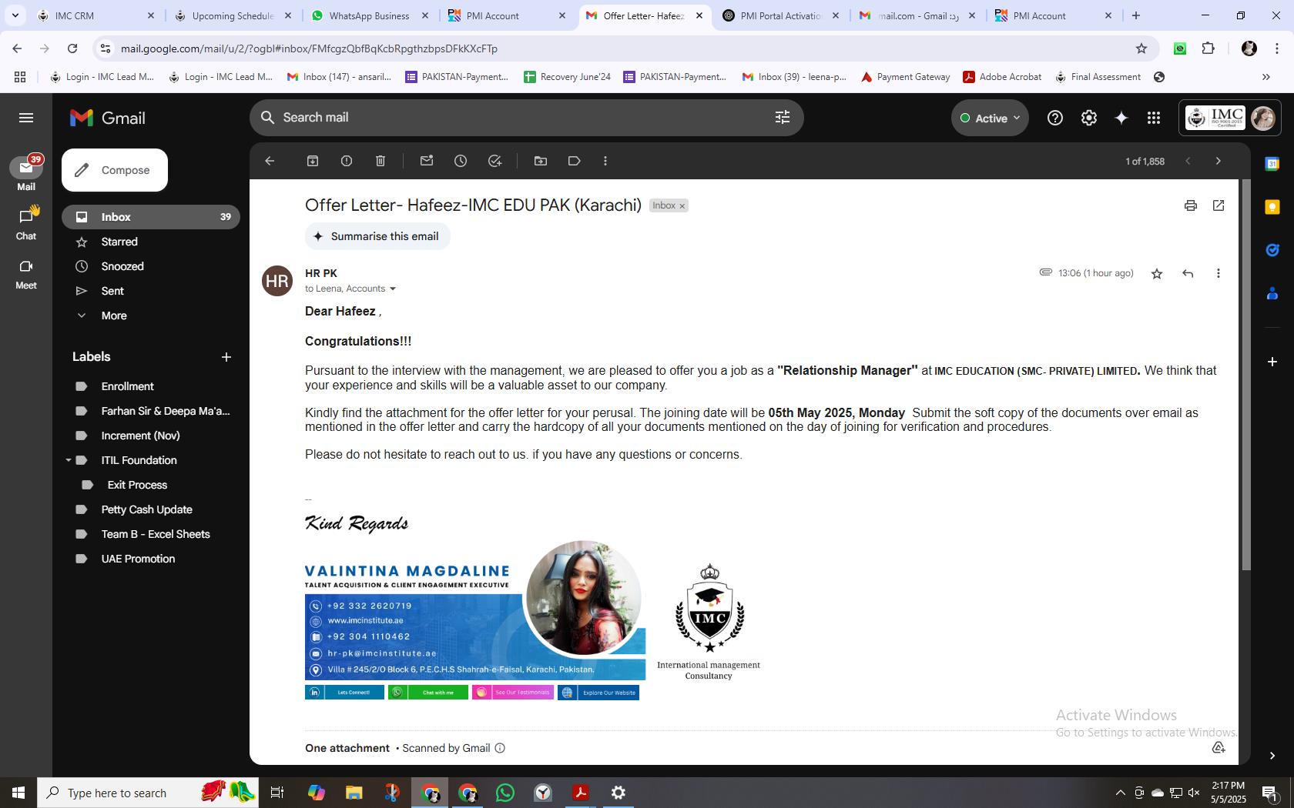Open Adobe Acrobat bookmark
The image size is (1294, 808).
[x=1002, y=77]
